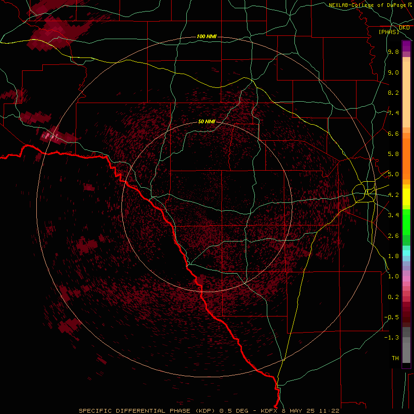Pick the peach color band on scale
Image resolution: width=414 pixels, height=414 pixels.
(406, 94)
